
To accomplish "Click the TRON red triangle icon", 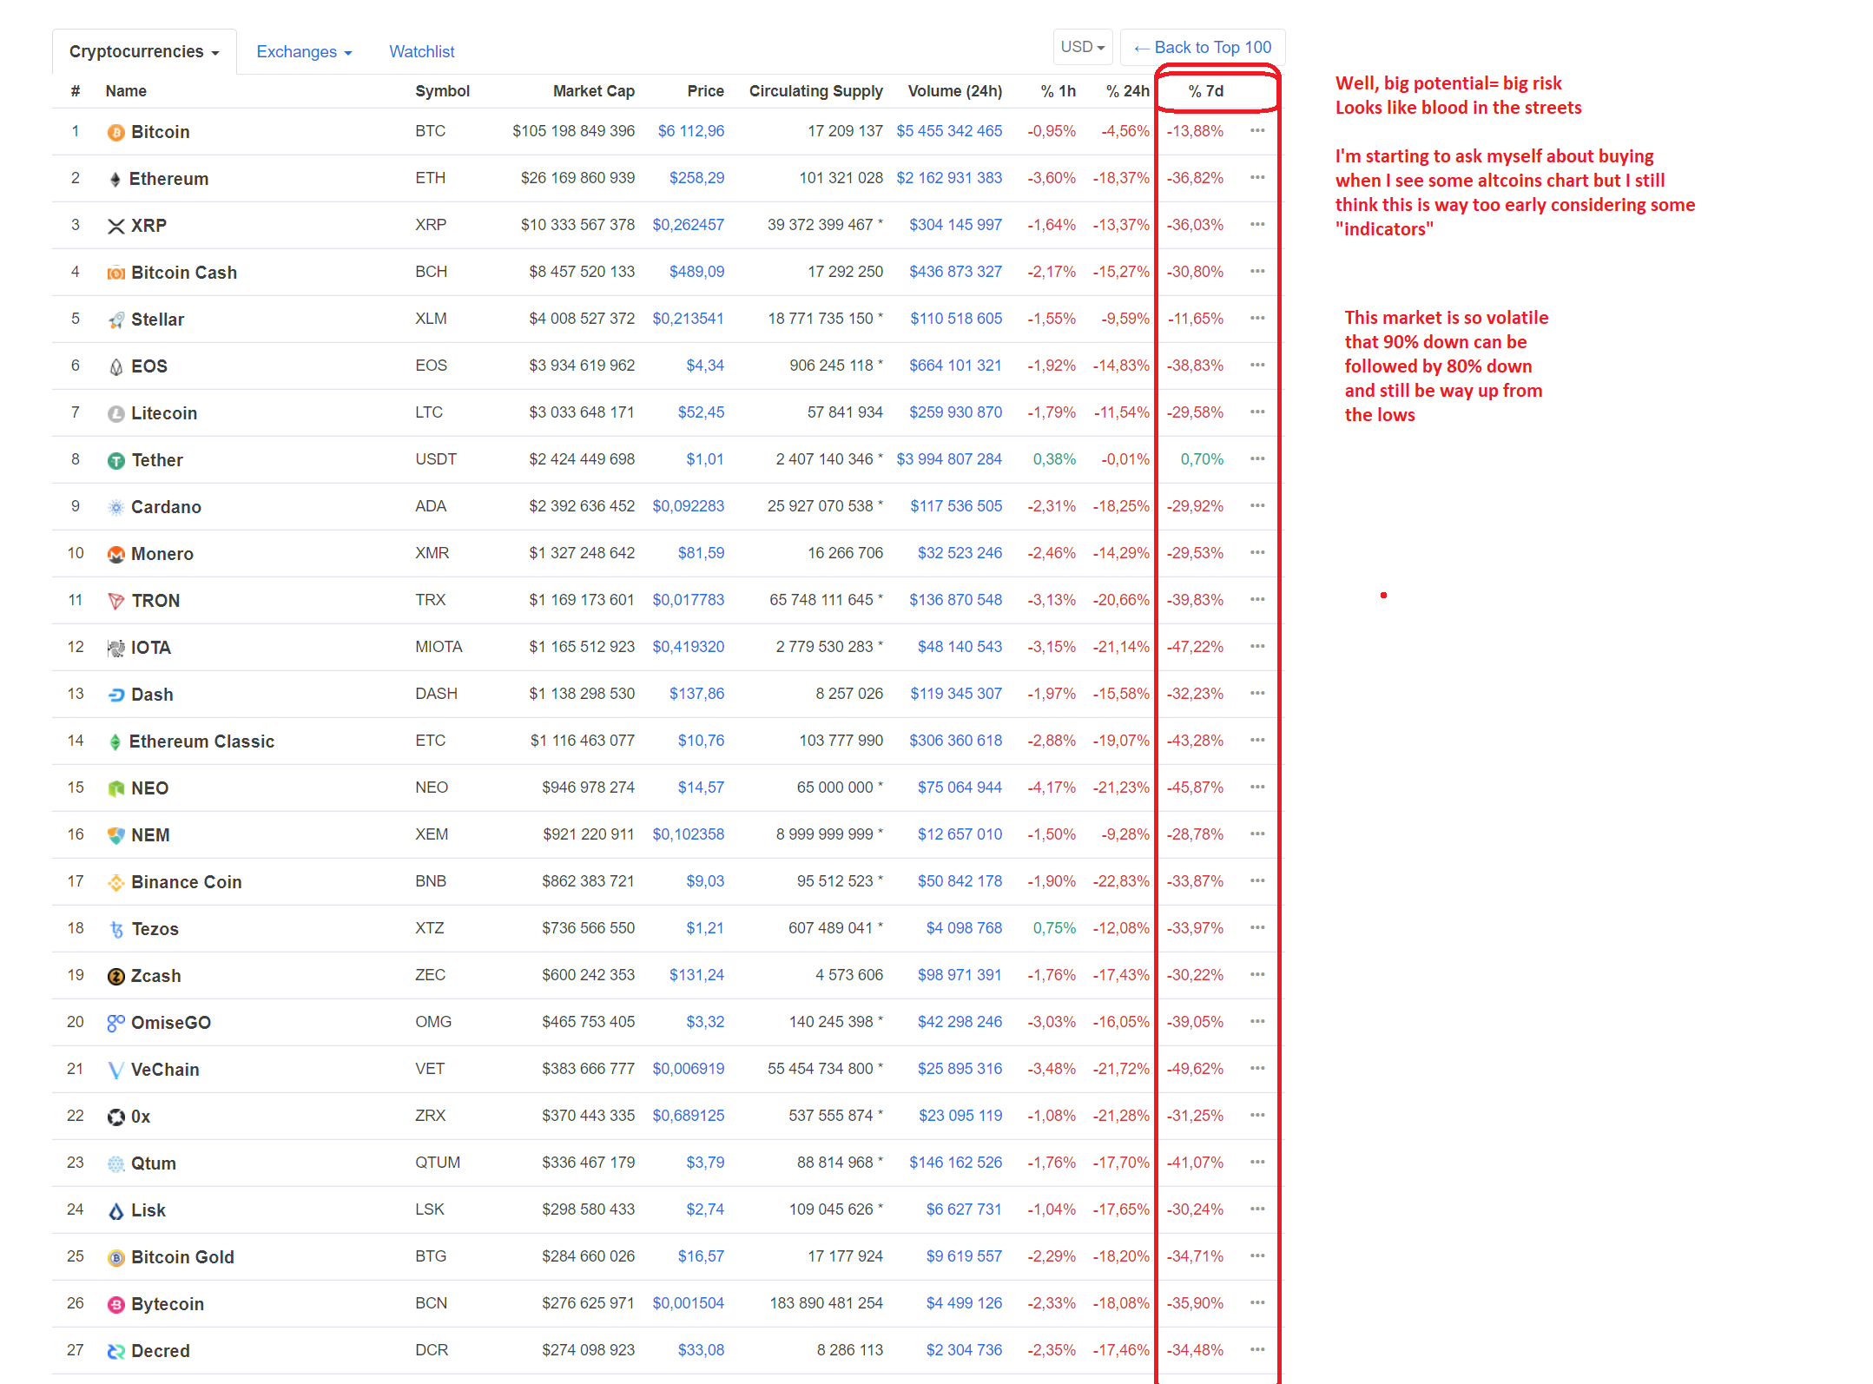I will pyautogui.click(x=115, y=601).
